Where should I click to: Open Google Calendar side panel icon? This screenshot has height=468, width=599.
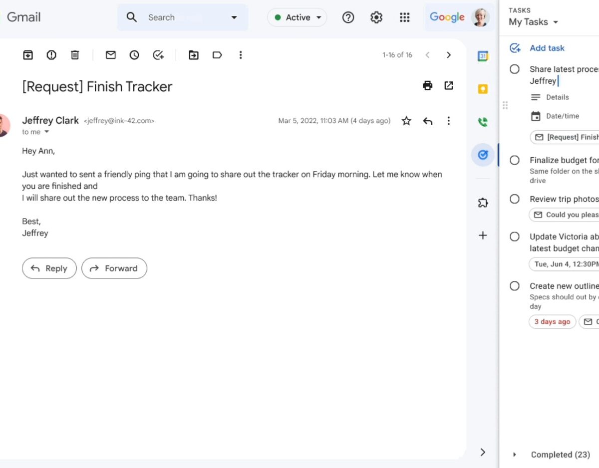click(483, 56)
